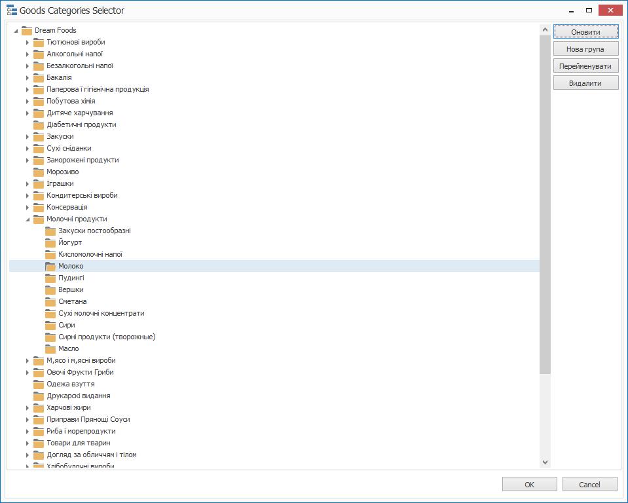Click the scroll down arrow

tap(545, 462)
